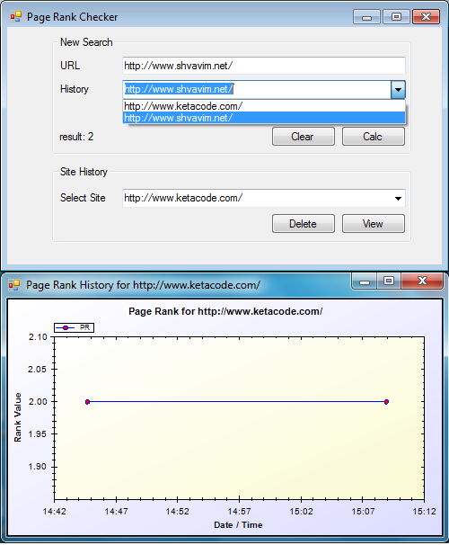This screenshot has width=449, height=545.
Task: Click the 14:47 time axis label
Action: point(116,512)
